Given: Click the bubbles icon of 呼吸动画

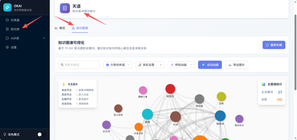Looking at the screenshot, I should pos(172,65).
